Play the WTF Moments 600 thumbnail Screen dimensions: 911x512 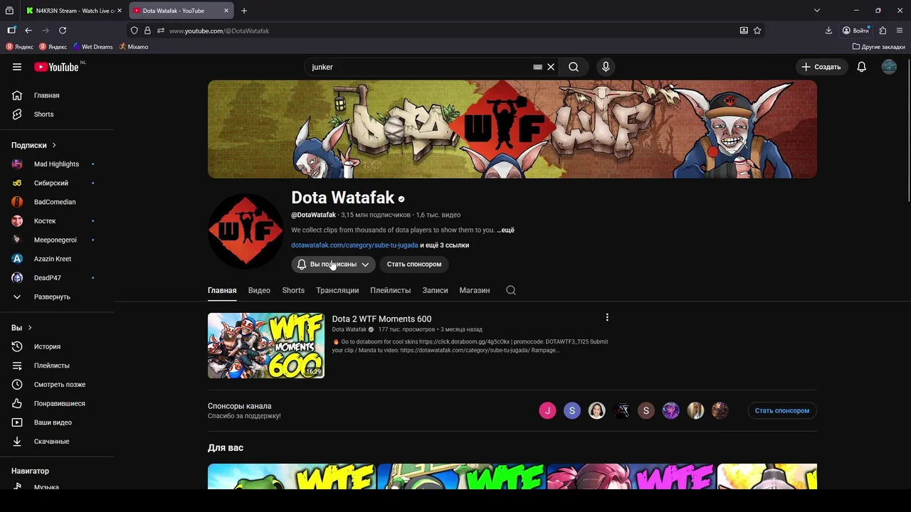coord(266,346)
